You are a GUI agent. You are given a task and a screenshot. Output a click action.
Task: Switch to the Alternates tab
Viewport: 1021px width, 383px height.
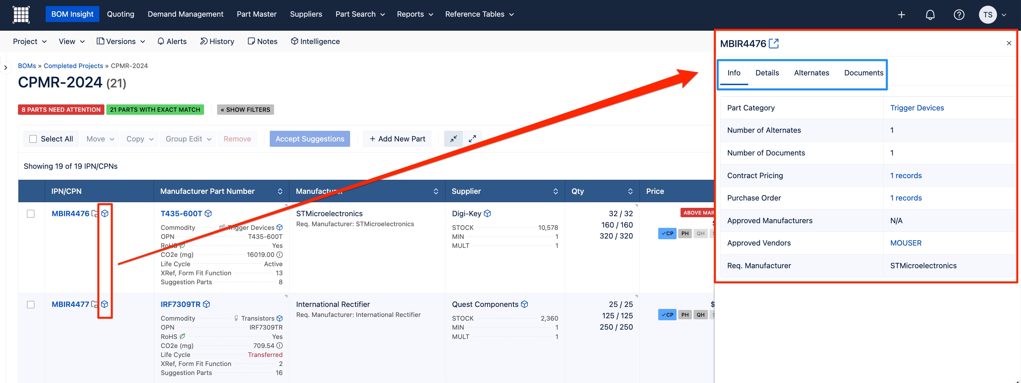[x=811, y=73]
